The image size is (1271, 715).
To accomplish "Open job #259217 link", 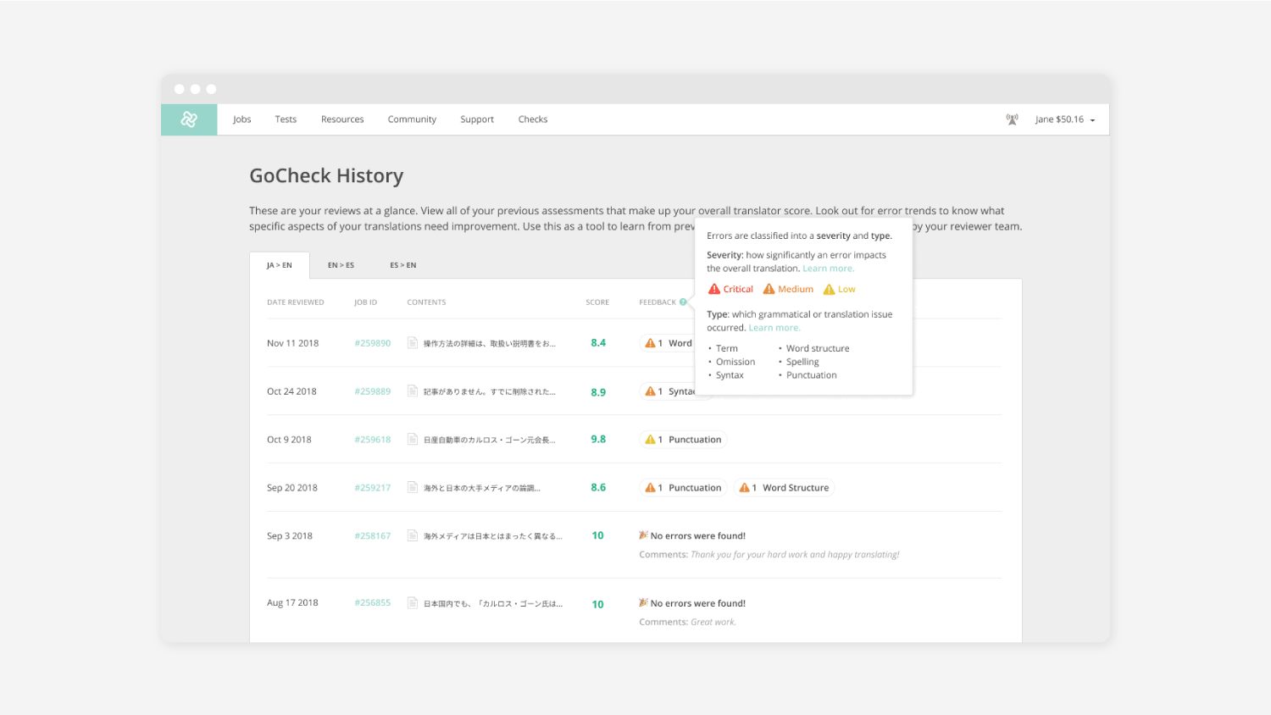I will [373, 488].
